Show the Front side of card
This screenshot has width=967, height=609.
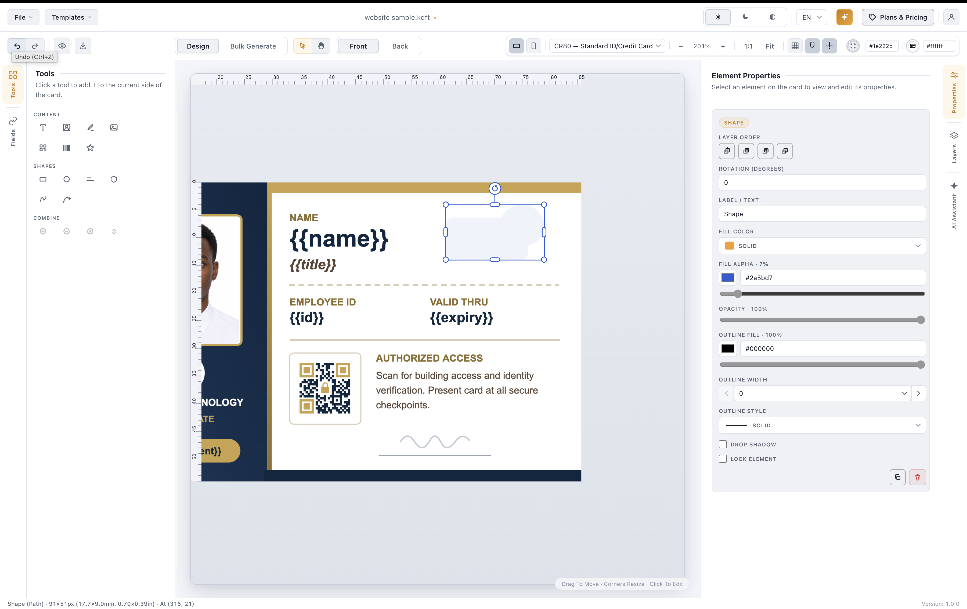coord(358,46)
